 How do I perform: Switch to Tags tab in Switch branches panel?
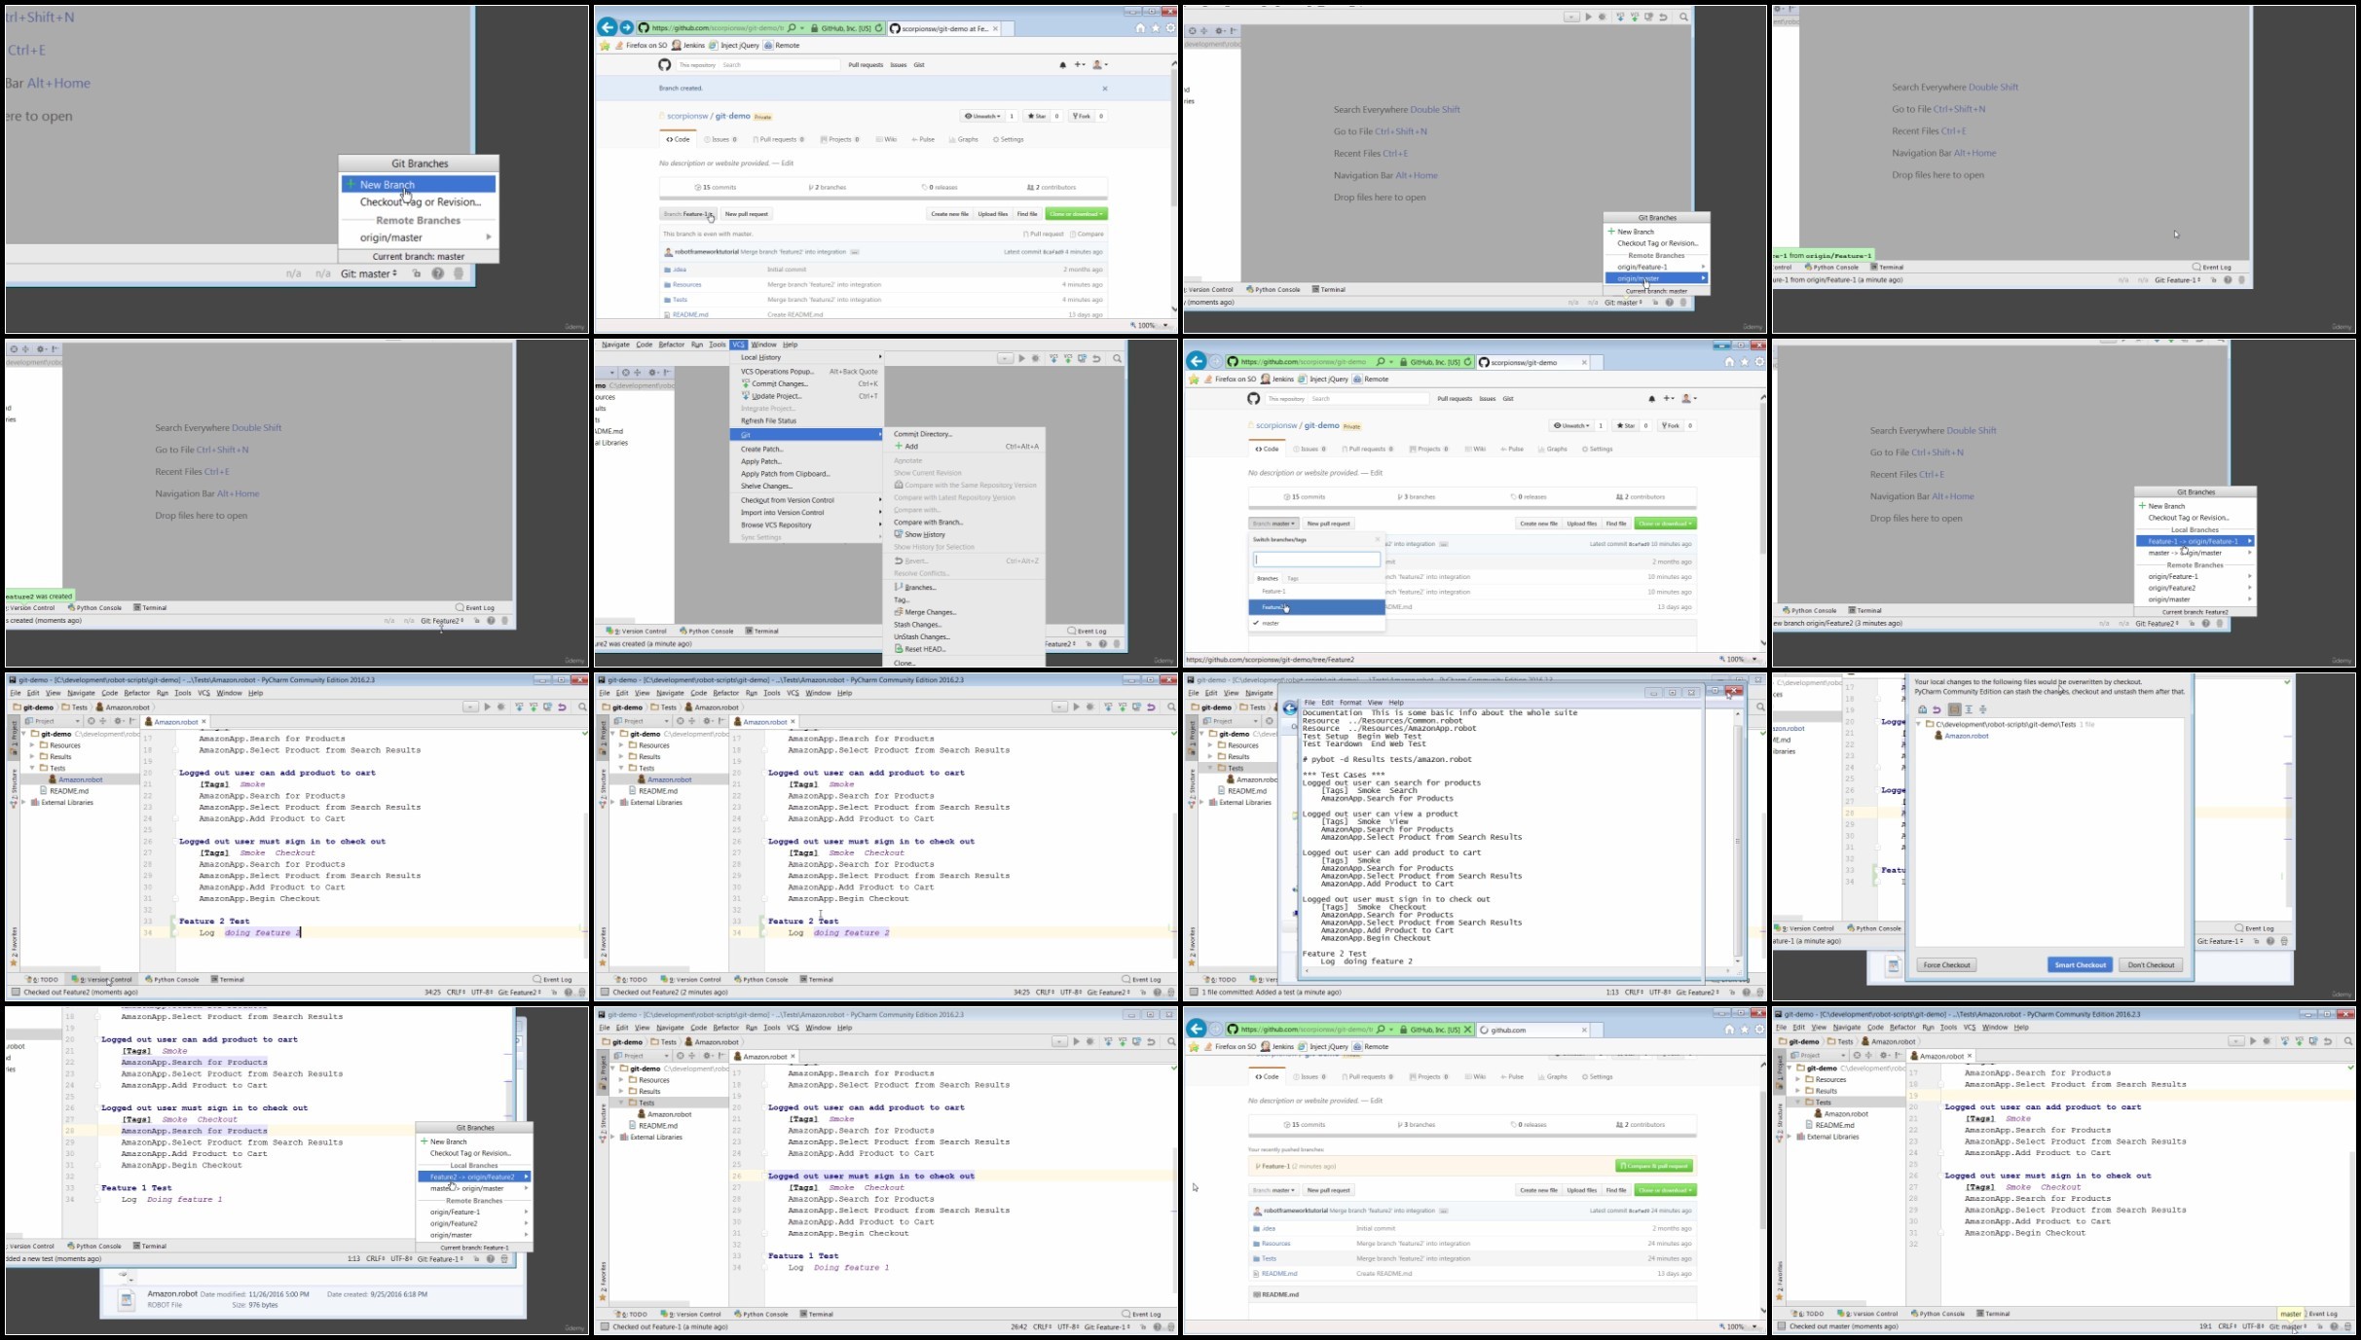click(x=1292, y=579)
